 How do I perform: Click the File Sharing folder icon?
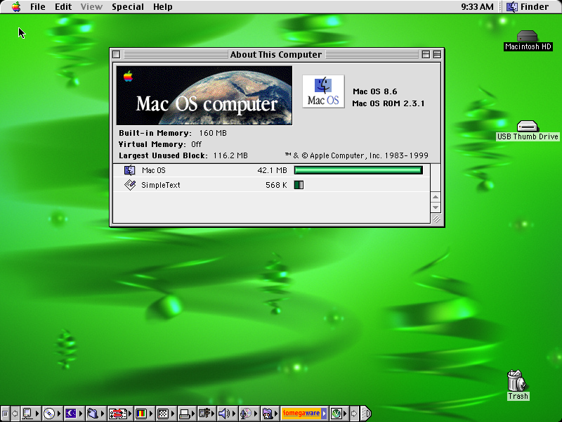pos(93,414)
